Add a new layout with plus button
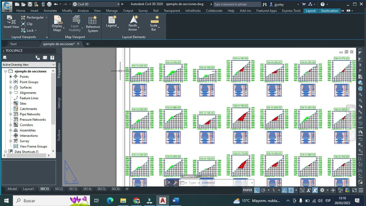Screen dimensions: 366x206 click(127, 189)
